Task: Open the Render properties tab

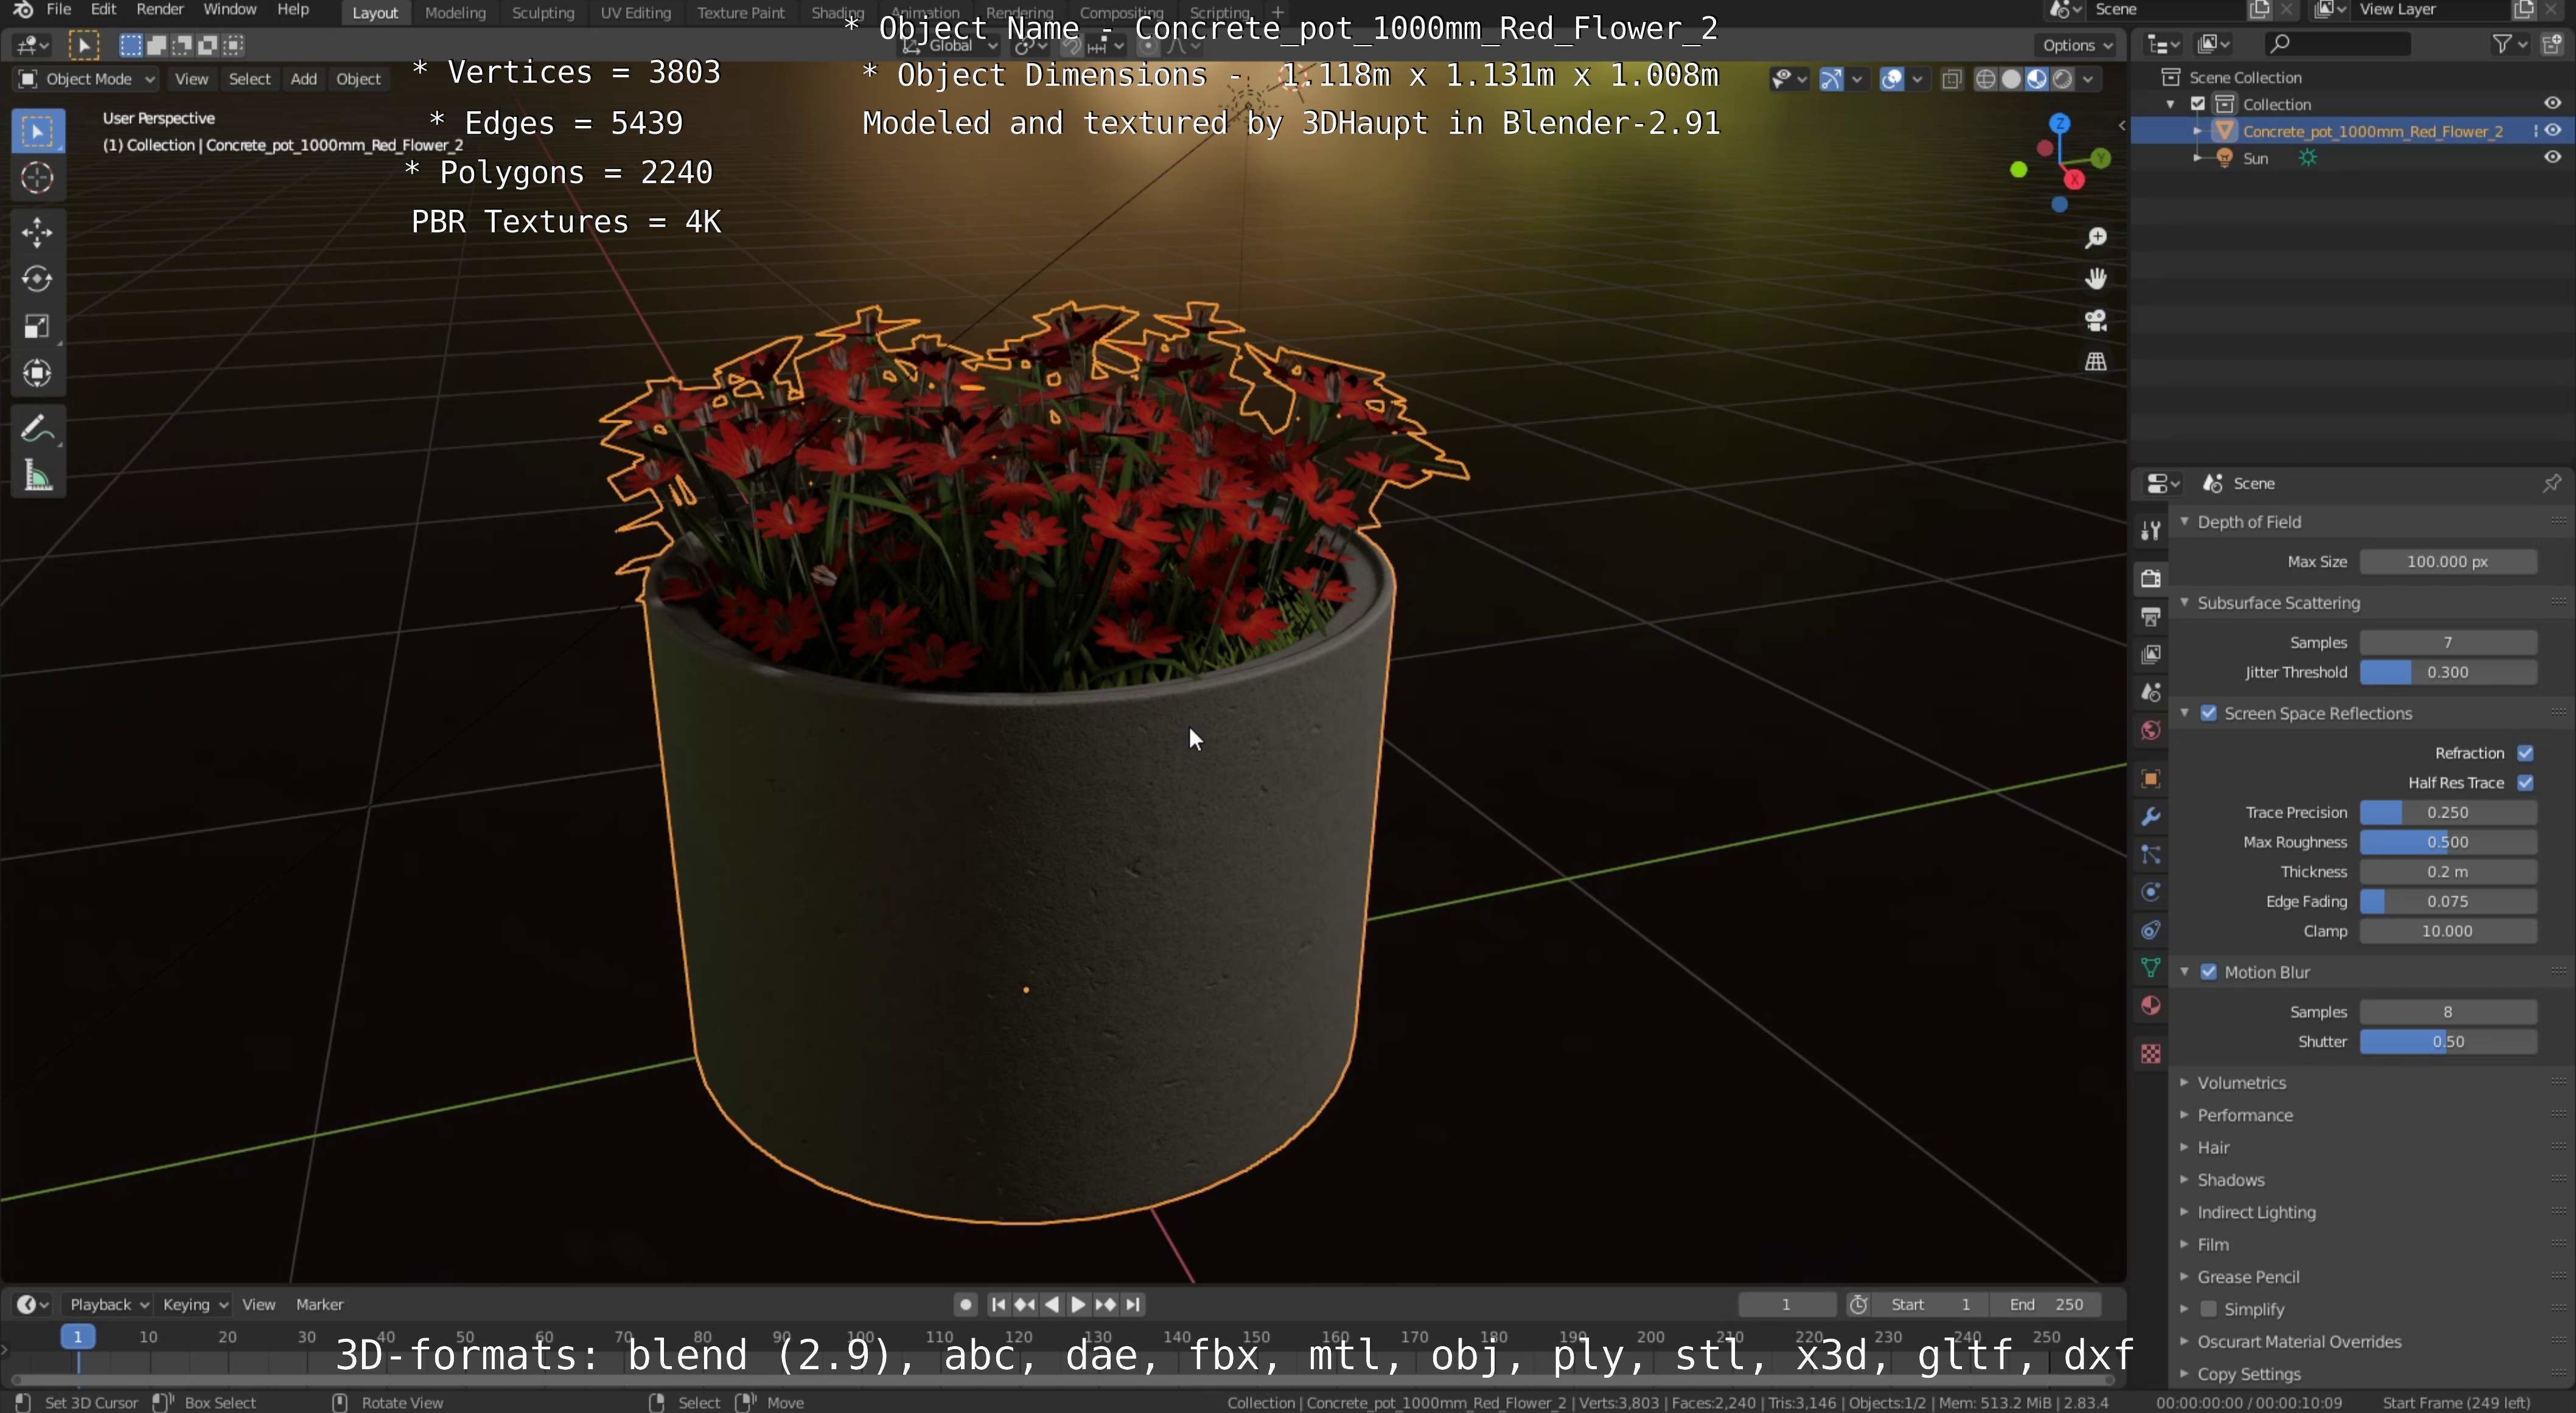Action: [x=2150, y=578]
